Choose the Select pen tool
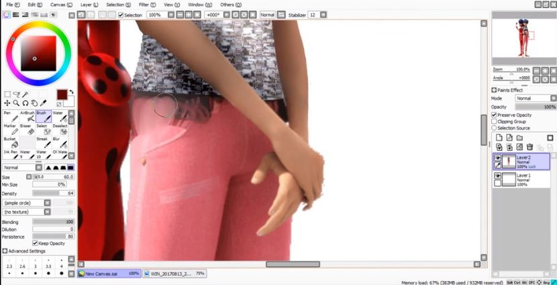Screen dimensions: 557x285 (44, 129)
